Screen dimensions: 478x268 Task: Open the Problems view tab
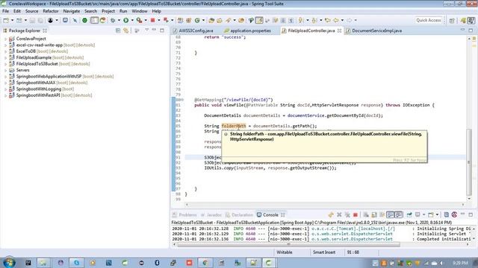pyautogui.click(x=184, y=215)
